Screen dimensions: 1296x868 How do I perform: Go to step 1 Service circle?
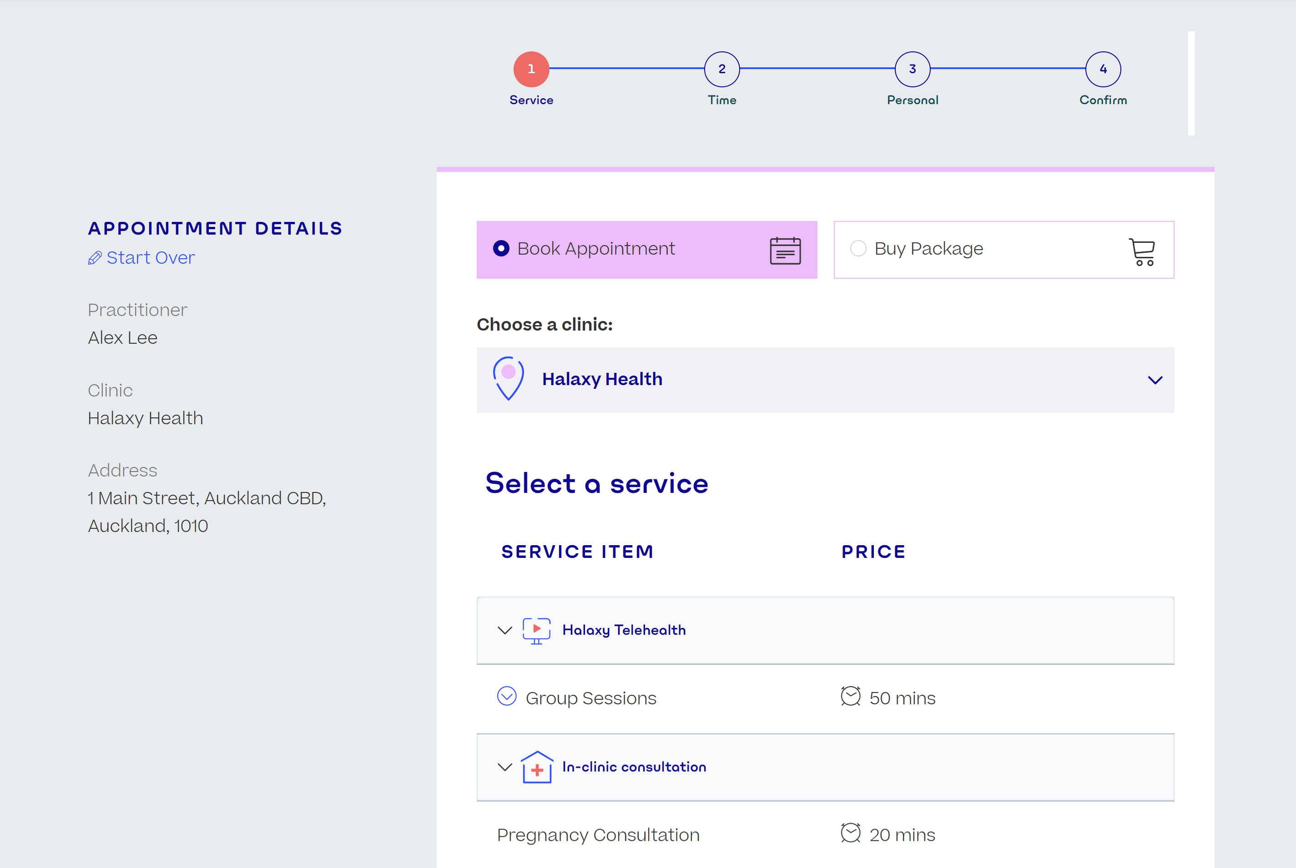click(x=531, y=69)
